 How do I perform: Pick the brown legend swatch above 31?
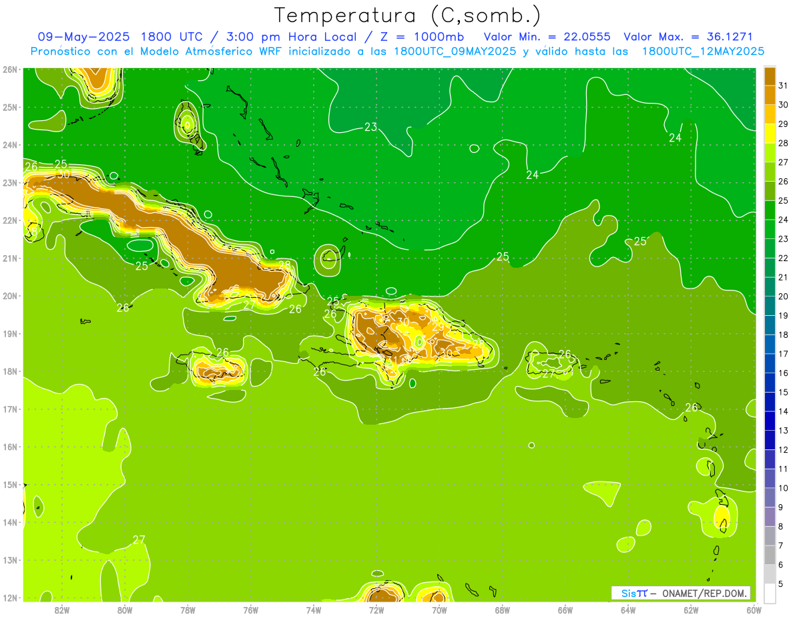tap(770, 76)
